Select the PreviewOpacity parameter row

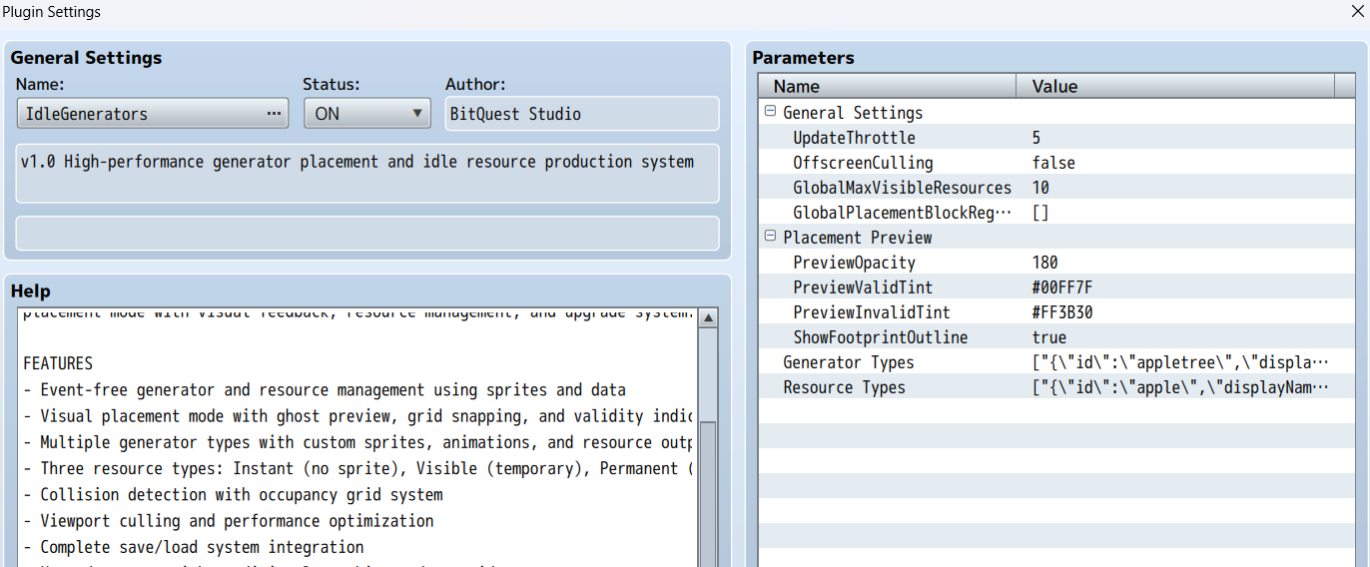tap(854, 263)
